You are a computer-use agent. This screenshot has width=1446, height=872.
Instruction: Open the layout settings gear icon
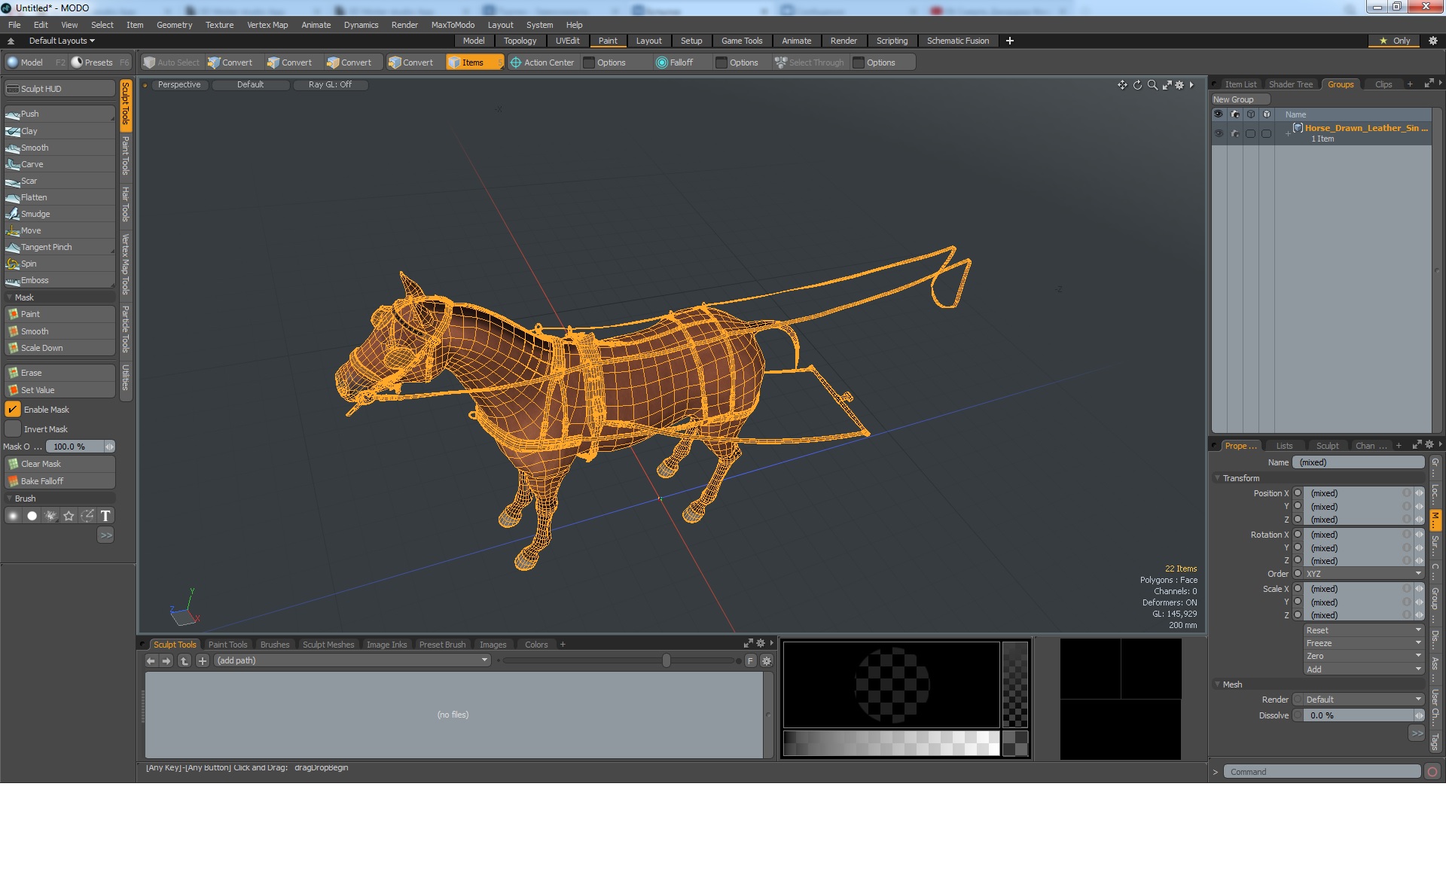pos(1432,41)
